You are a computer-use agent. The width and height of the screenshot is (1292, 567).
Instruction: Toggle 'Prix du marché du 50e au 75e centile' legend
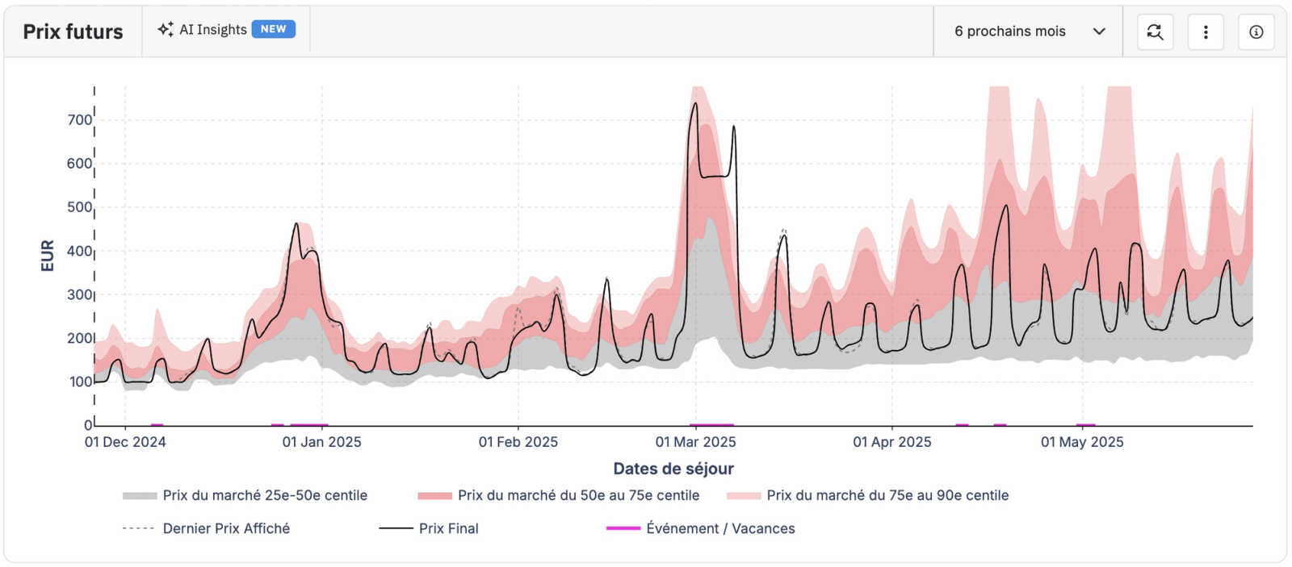click(558, 495)
